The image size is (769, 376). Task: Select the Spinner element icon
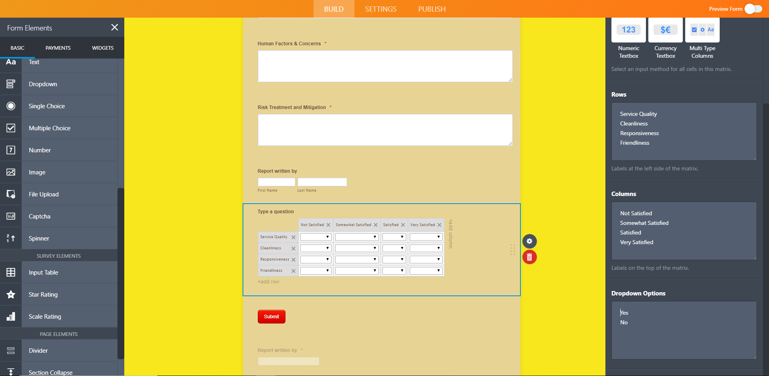coord(11,238)
